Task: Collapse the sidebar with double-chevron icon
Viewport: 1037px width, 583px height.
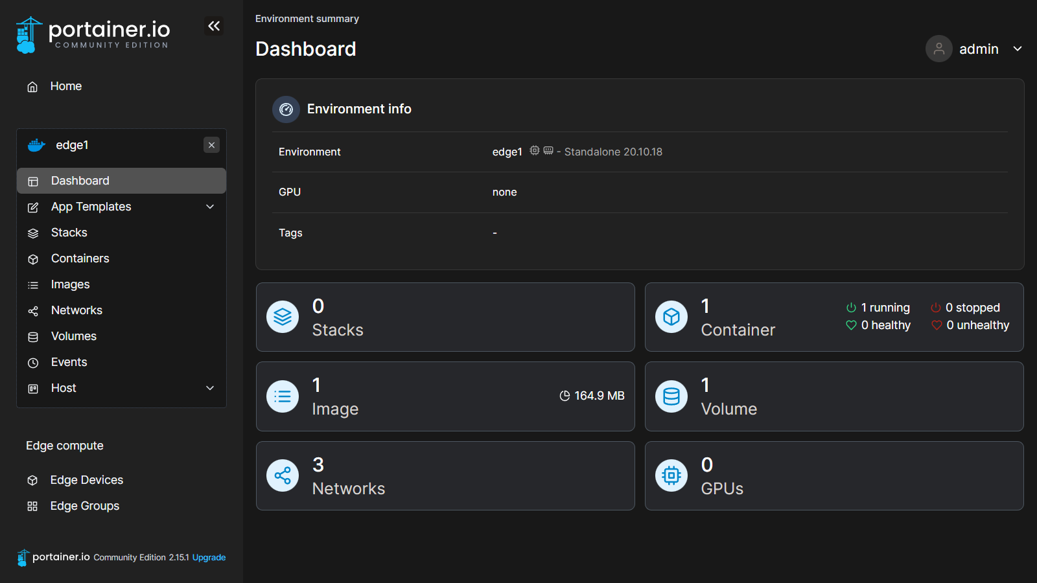Action: pyautogui.click(x=214, y=26)
